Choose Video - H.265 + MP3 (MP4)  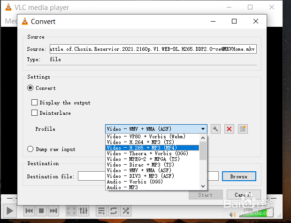pyautogui.click(x=153, y=148)
